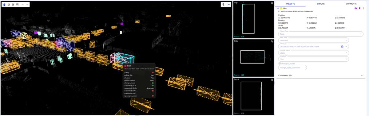Click the ignore_low_vision red indicator

click(153, 96)
